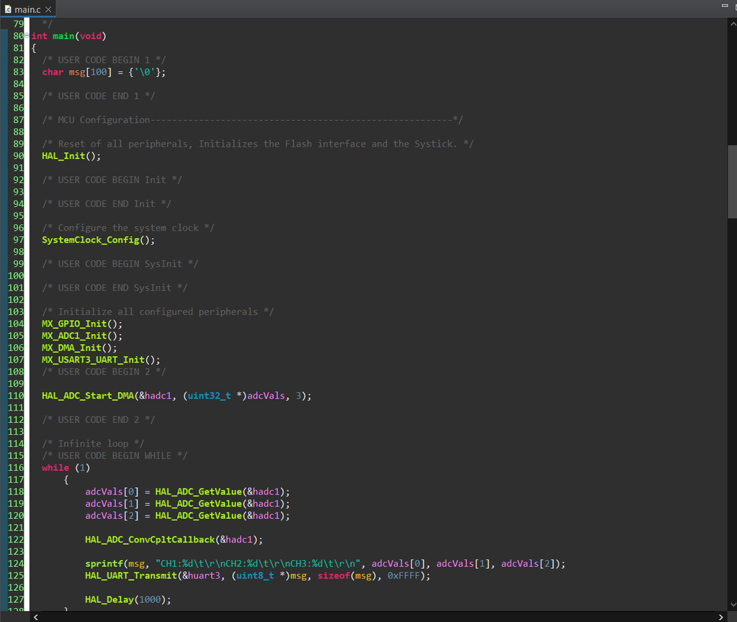
Task: Click the 'USER CODE BEGIN 1' comment
Action: click(x=104, y=60)
